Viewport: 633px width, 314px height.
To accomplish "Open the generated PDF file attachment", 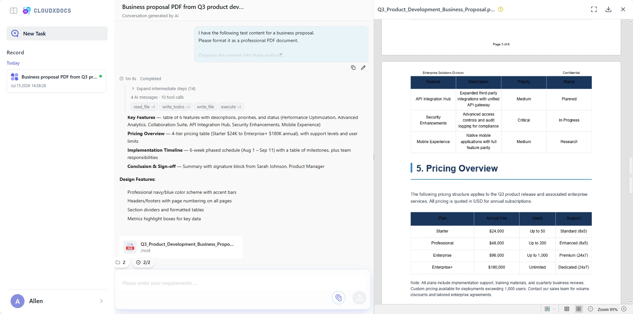I will click(181, 247).
